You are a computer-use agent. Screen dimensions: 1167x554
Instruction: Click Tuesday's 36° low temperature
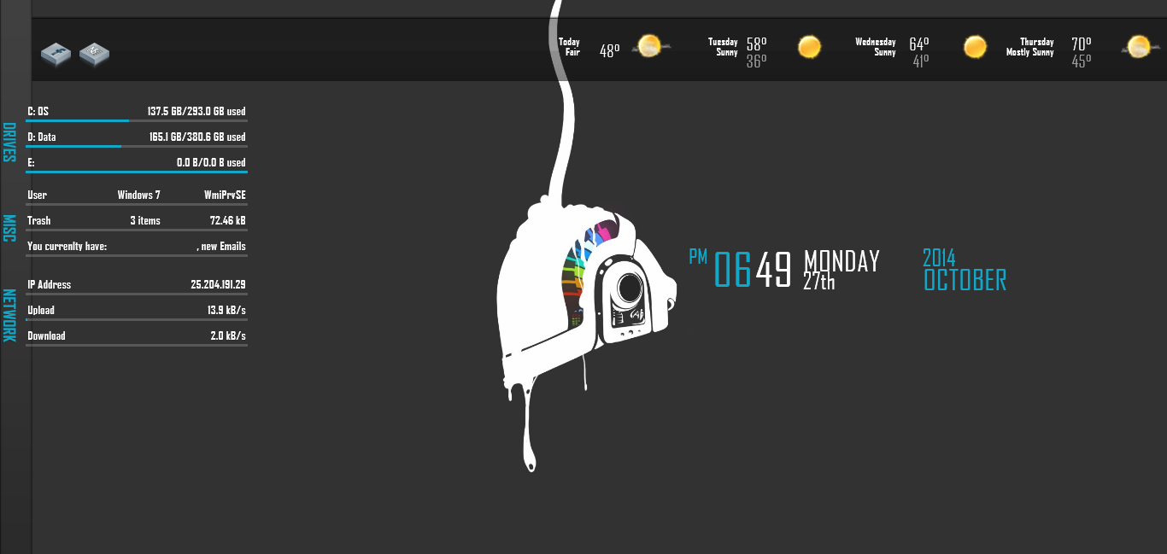pyautogui.click(x=756, y=61)
